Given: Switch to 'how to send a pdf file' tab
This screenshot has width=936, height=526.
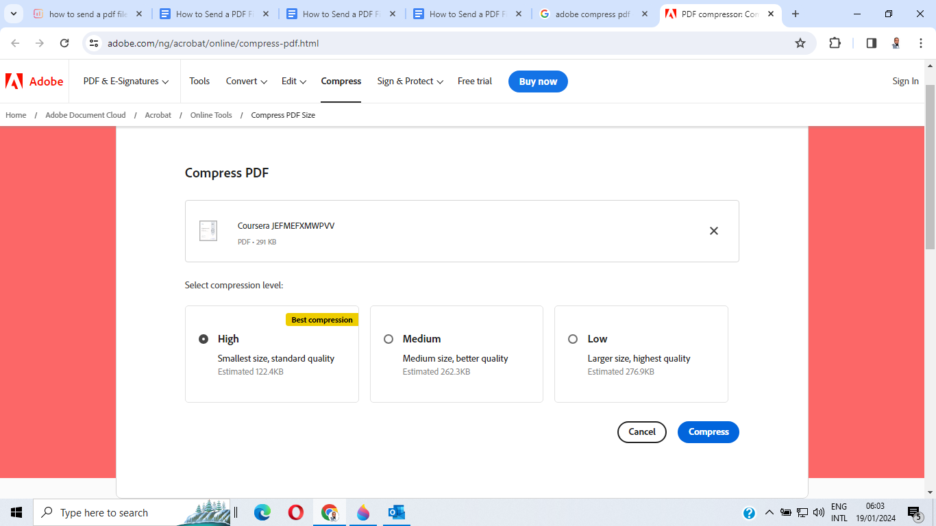Looking at the screenshot, I should pos(88,14).
